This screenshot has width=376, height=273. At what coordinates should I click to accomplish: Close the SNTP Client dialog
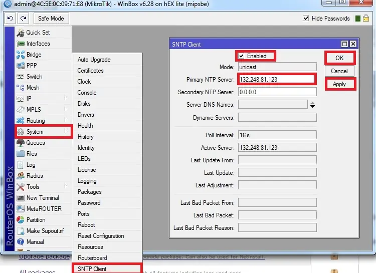pyautogui.click(x=353, y=44)
